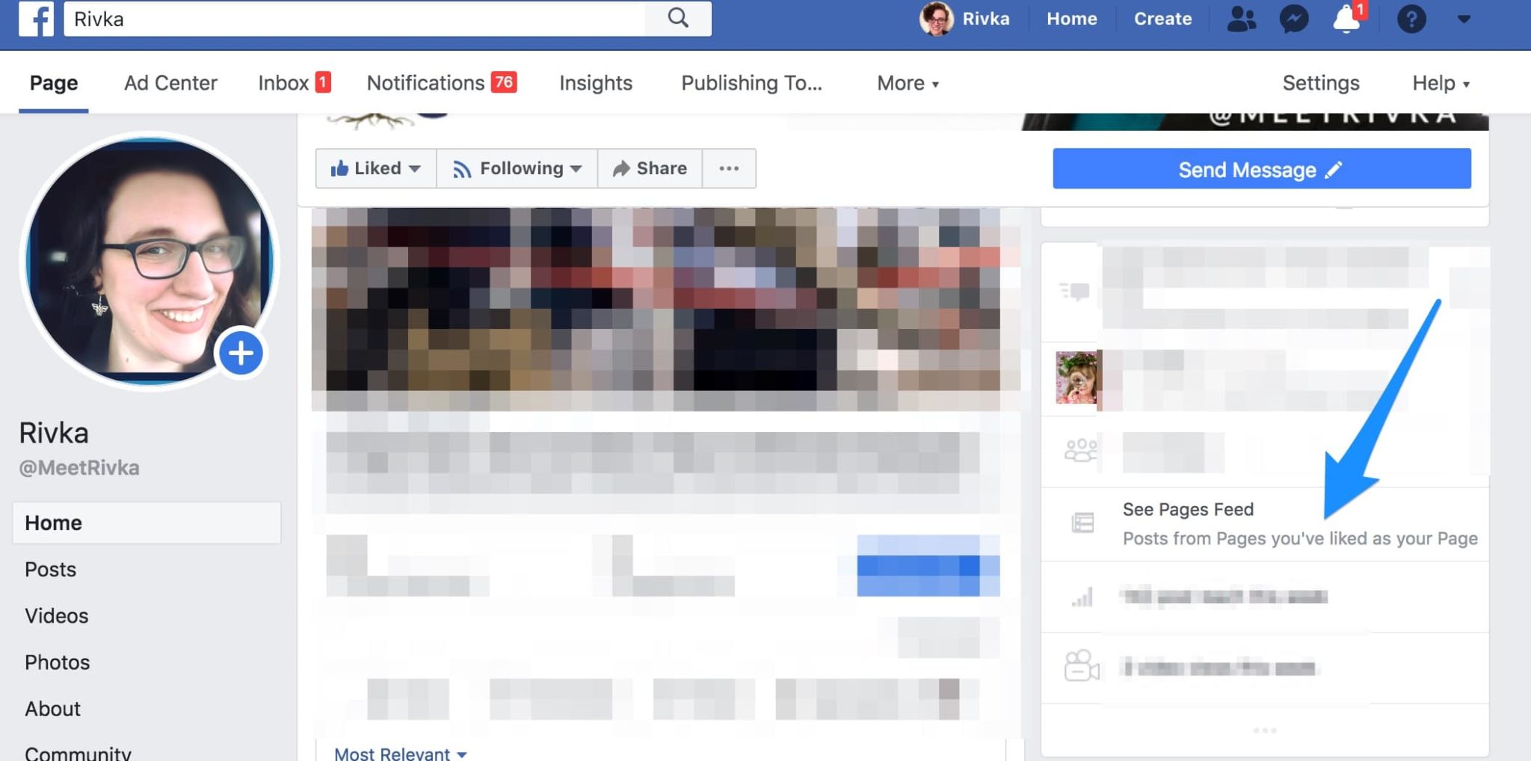Click the Rivka page name heading
The height and width of the screenshot is (761, 1531).
[54, 433]
